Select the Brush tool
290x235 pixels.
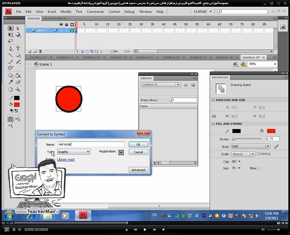(18, 61)
